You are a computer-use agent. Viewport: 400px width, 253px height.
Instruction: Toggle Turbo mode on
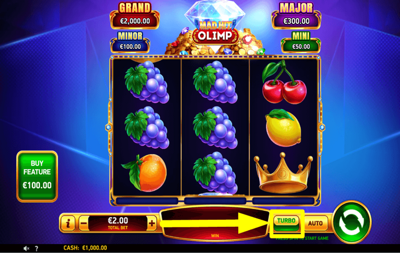tap(286, 223)
